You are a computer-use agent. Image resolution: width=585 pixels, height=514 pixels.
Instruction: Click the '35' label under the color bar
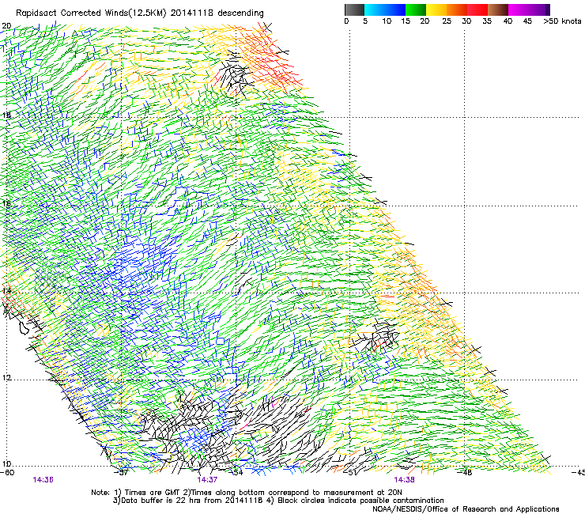[487, 21]
